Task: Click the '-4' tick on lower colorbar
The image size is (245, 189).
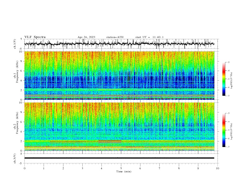Action: click(x=228, y=122)
